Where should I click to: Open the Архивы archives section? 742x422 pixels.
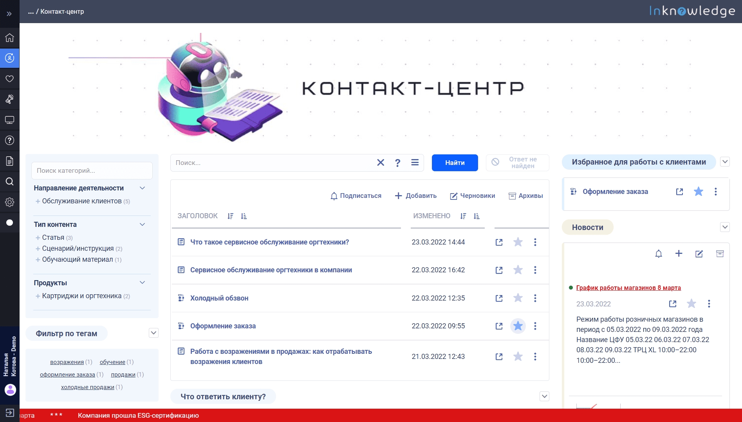tap(525, 196)
